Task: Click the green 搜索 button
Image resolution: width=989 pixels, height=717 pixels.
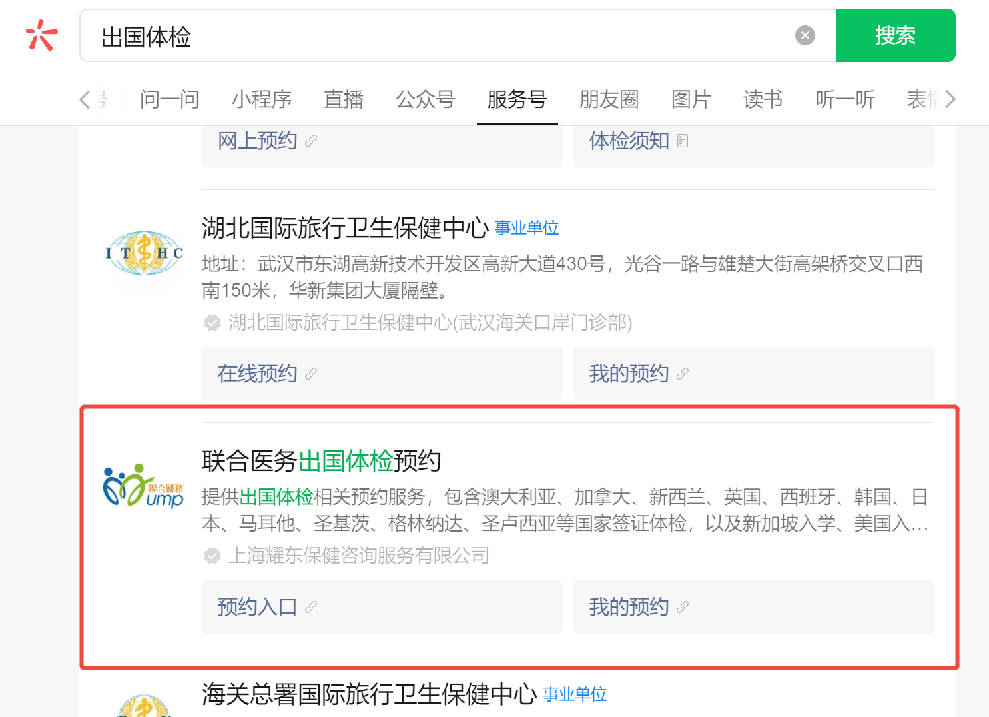Action: [895, 35]
